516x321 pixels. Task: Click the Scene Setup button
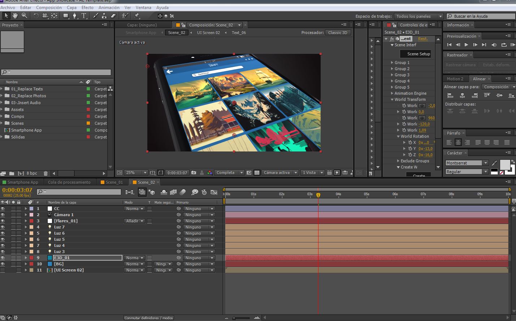pos(415,54)
